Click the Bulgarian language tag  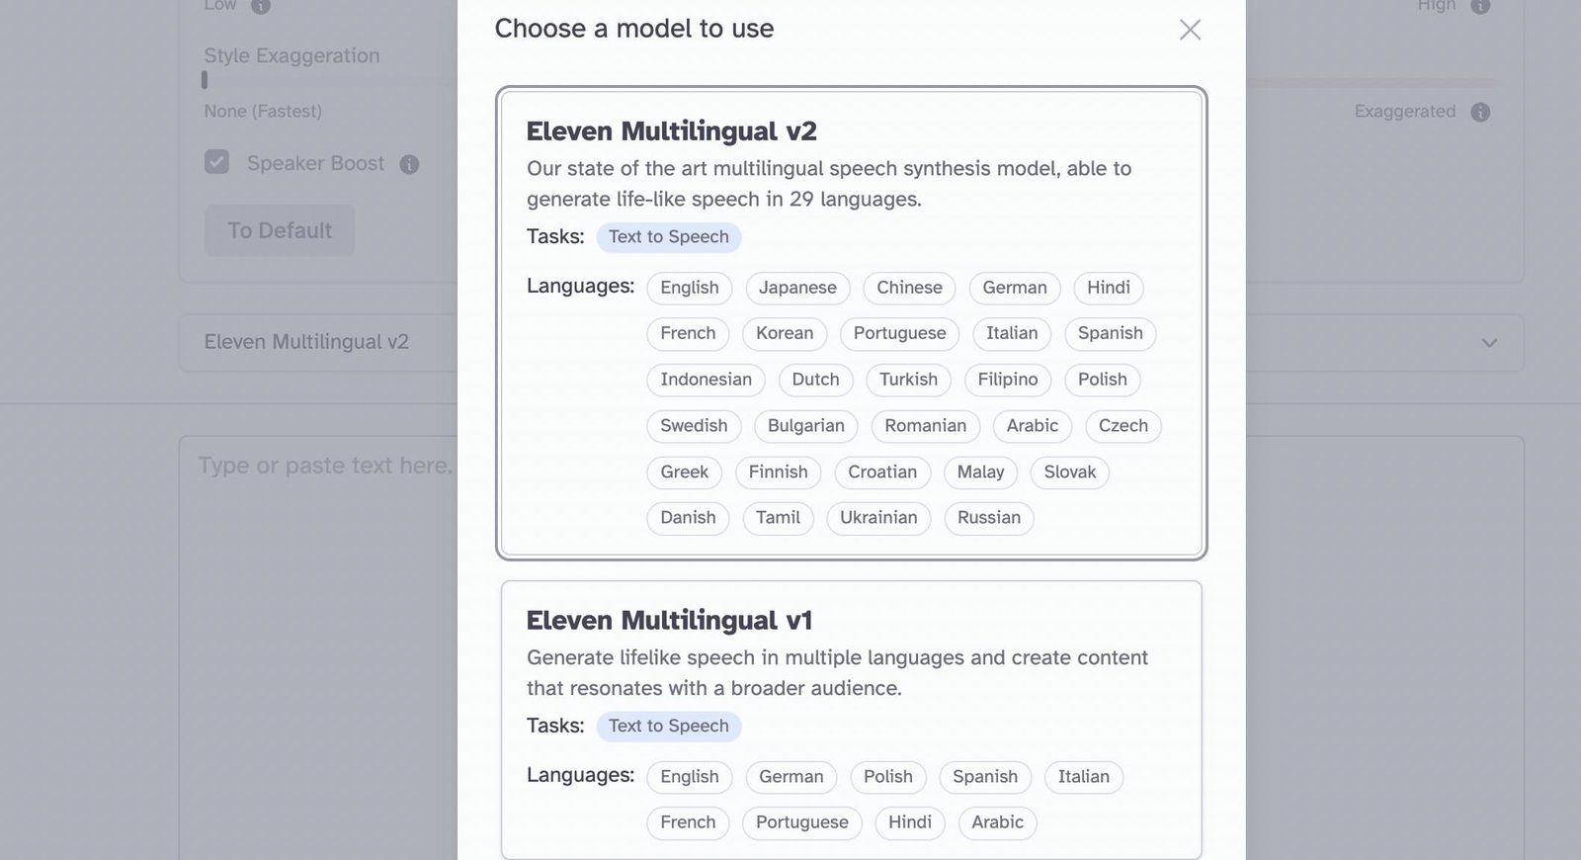pos(806,426)
